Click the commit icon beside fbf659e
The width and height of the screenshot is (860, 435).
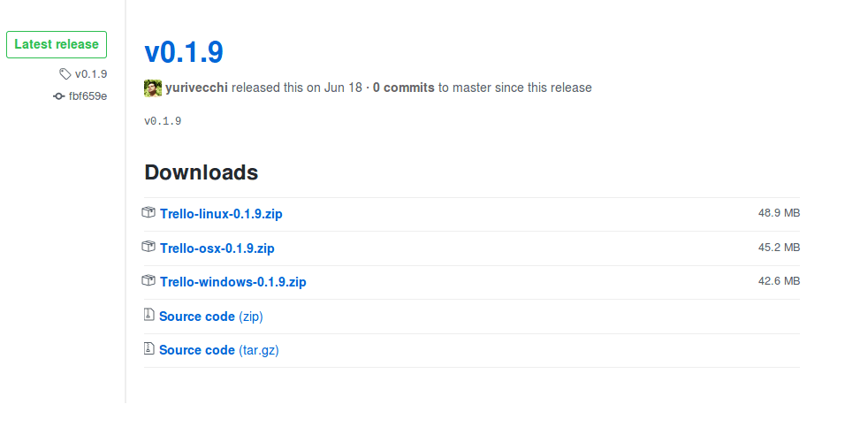click(x=59, y=95)
